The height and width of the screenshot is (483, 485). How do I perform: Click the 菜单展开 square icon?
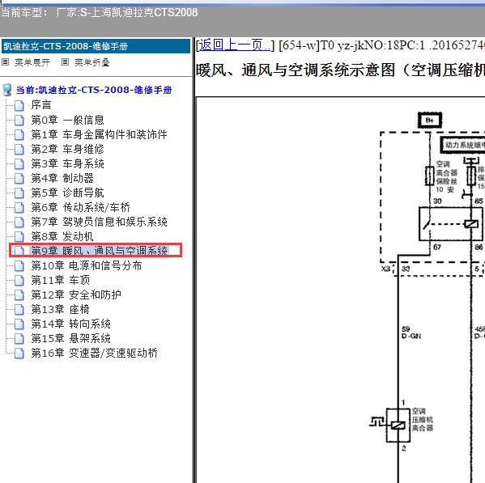click(5, 62)
